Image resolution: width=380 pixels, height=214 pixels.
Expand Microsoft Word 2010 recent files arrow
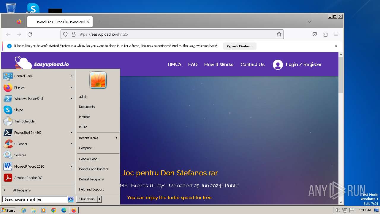(71, 166)
